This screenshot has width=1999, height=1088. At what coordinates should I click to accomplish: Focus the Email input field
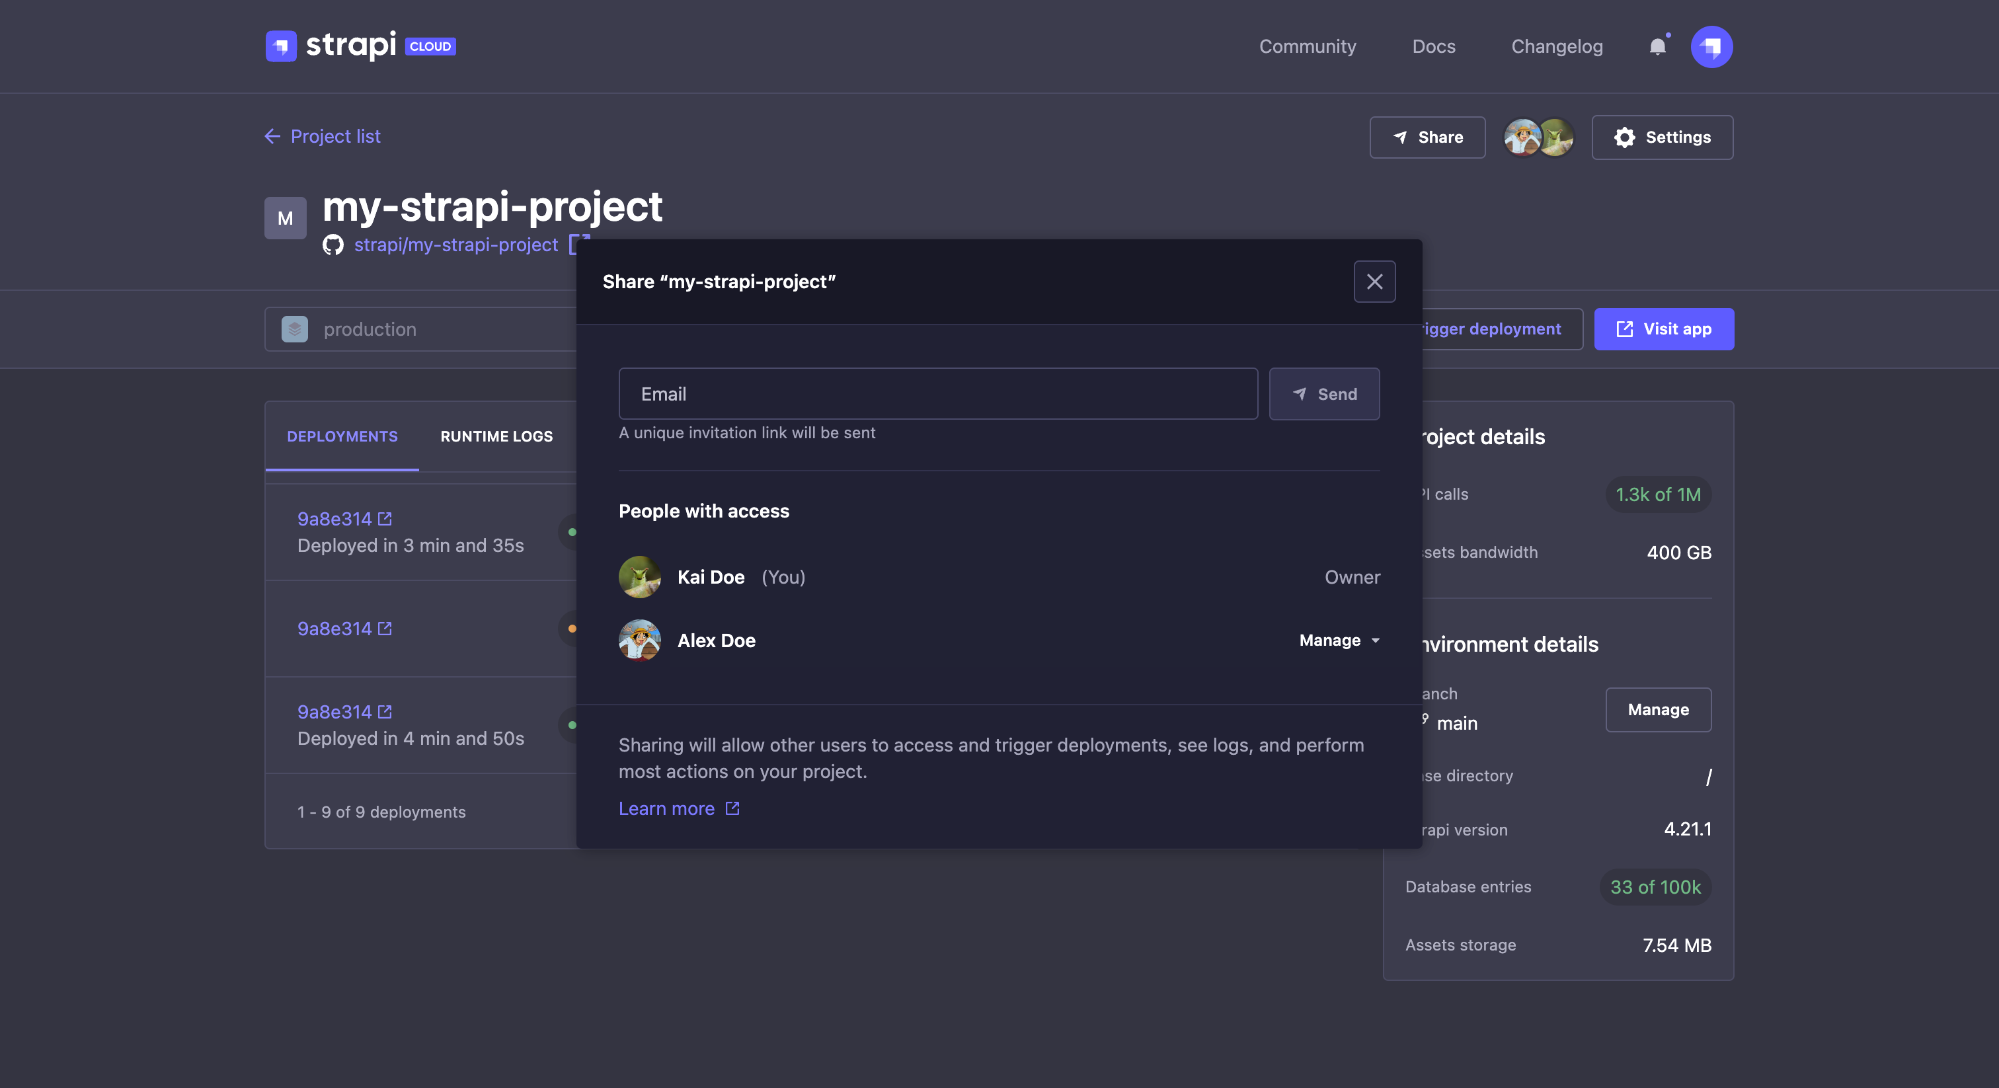(x=937, y=394)
